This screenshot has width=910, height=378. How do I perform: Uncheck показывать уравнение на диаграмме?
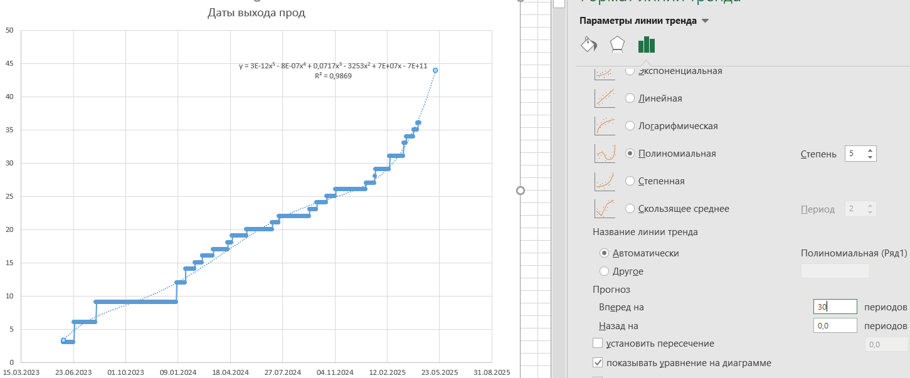(598, 363)
